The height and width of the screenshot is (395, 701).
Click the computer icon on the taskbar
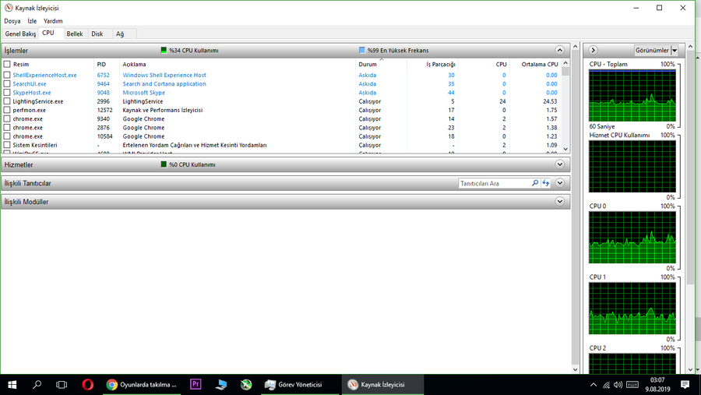[x=221, y=384]
